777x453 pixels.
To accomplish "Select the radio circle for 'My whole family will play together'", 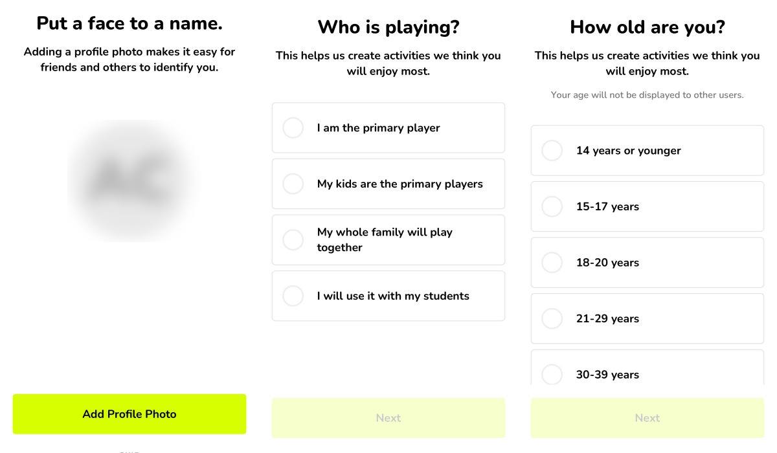I will (293, 240).
